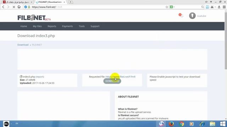Click the What is file4net? question
Image resolution: width=227 pixels, height=127 pixels.
128,109
